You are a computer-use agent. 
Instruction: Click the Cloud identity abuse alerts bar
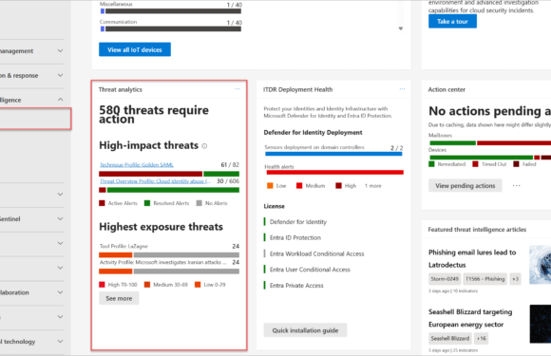pos(169,190)
